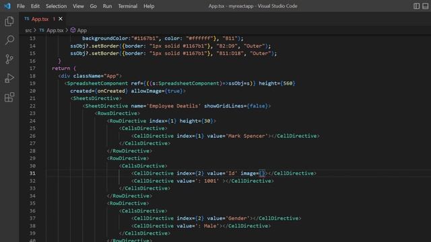Click line number 31 in gutter
431x242 pixels.
pyautogui.click(x=32, y=173)
